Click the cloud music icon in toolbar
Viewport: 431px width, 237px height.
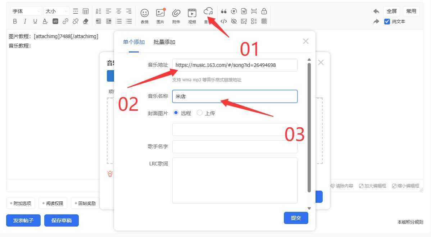[x=208, y=12]
